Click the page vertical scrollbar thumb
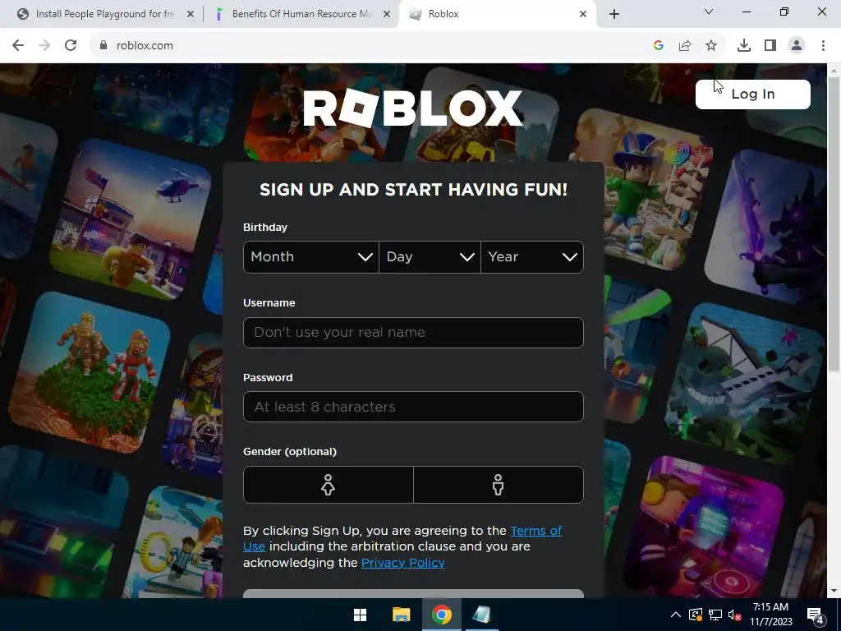841x631 pixels. click(834, 223)
